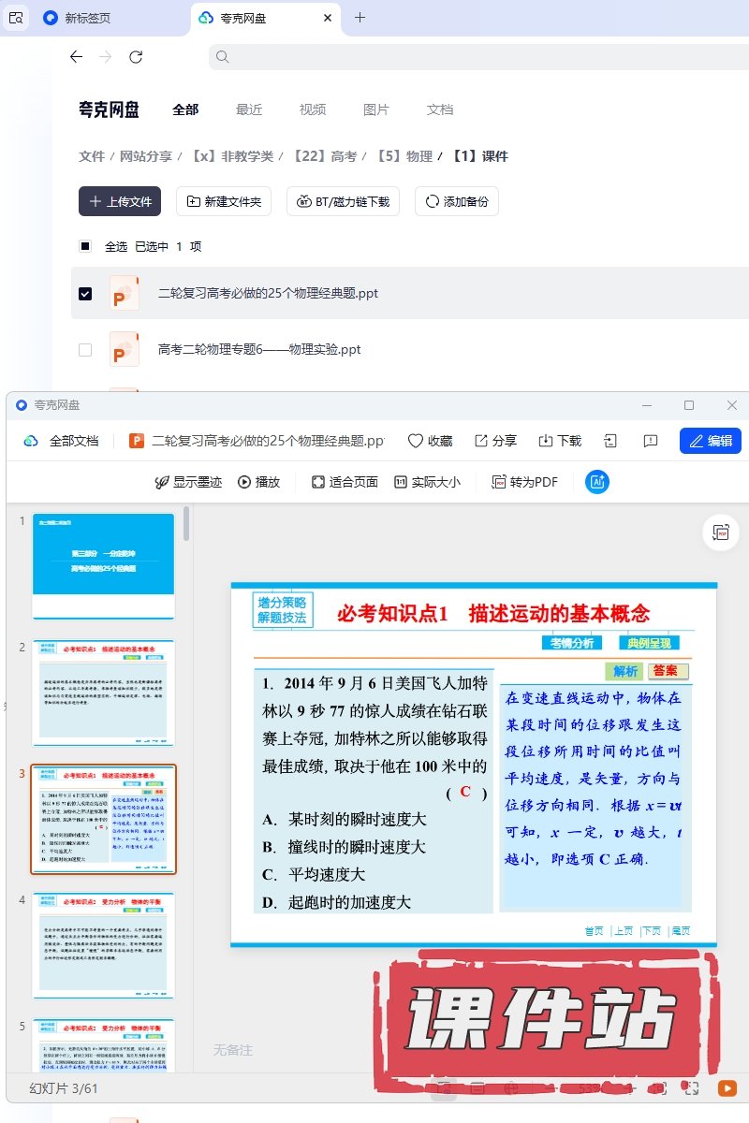This screenshot has width=749, height=1123.
Task: Click the 转为PDF convert button
Action: tap(525, 482)
